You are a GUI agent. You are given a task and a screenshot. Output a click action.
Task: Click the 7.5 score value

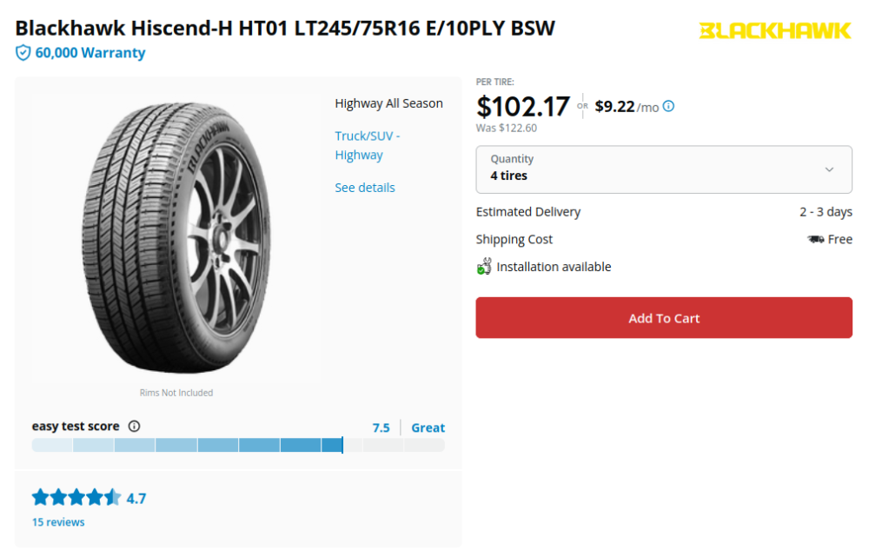point(381,428)
